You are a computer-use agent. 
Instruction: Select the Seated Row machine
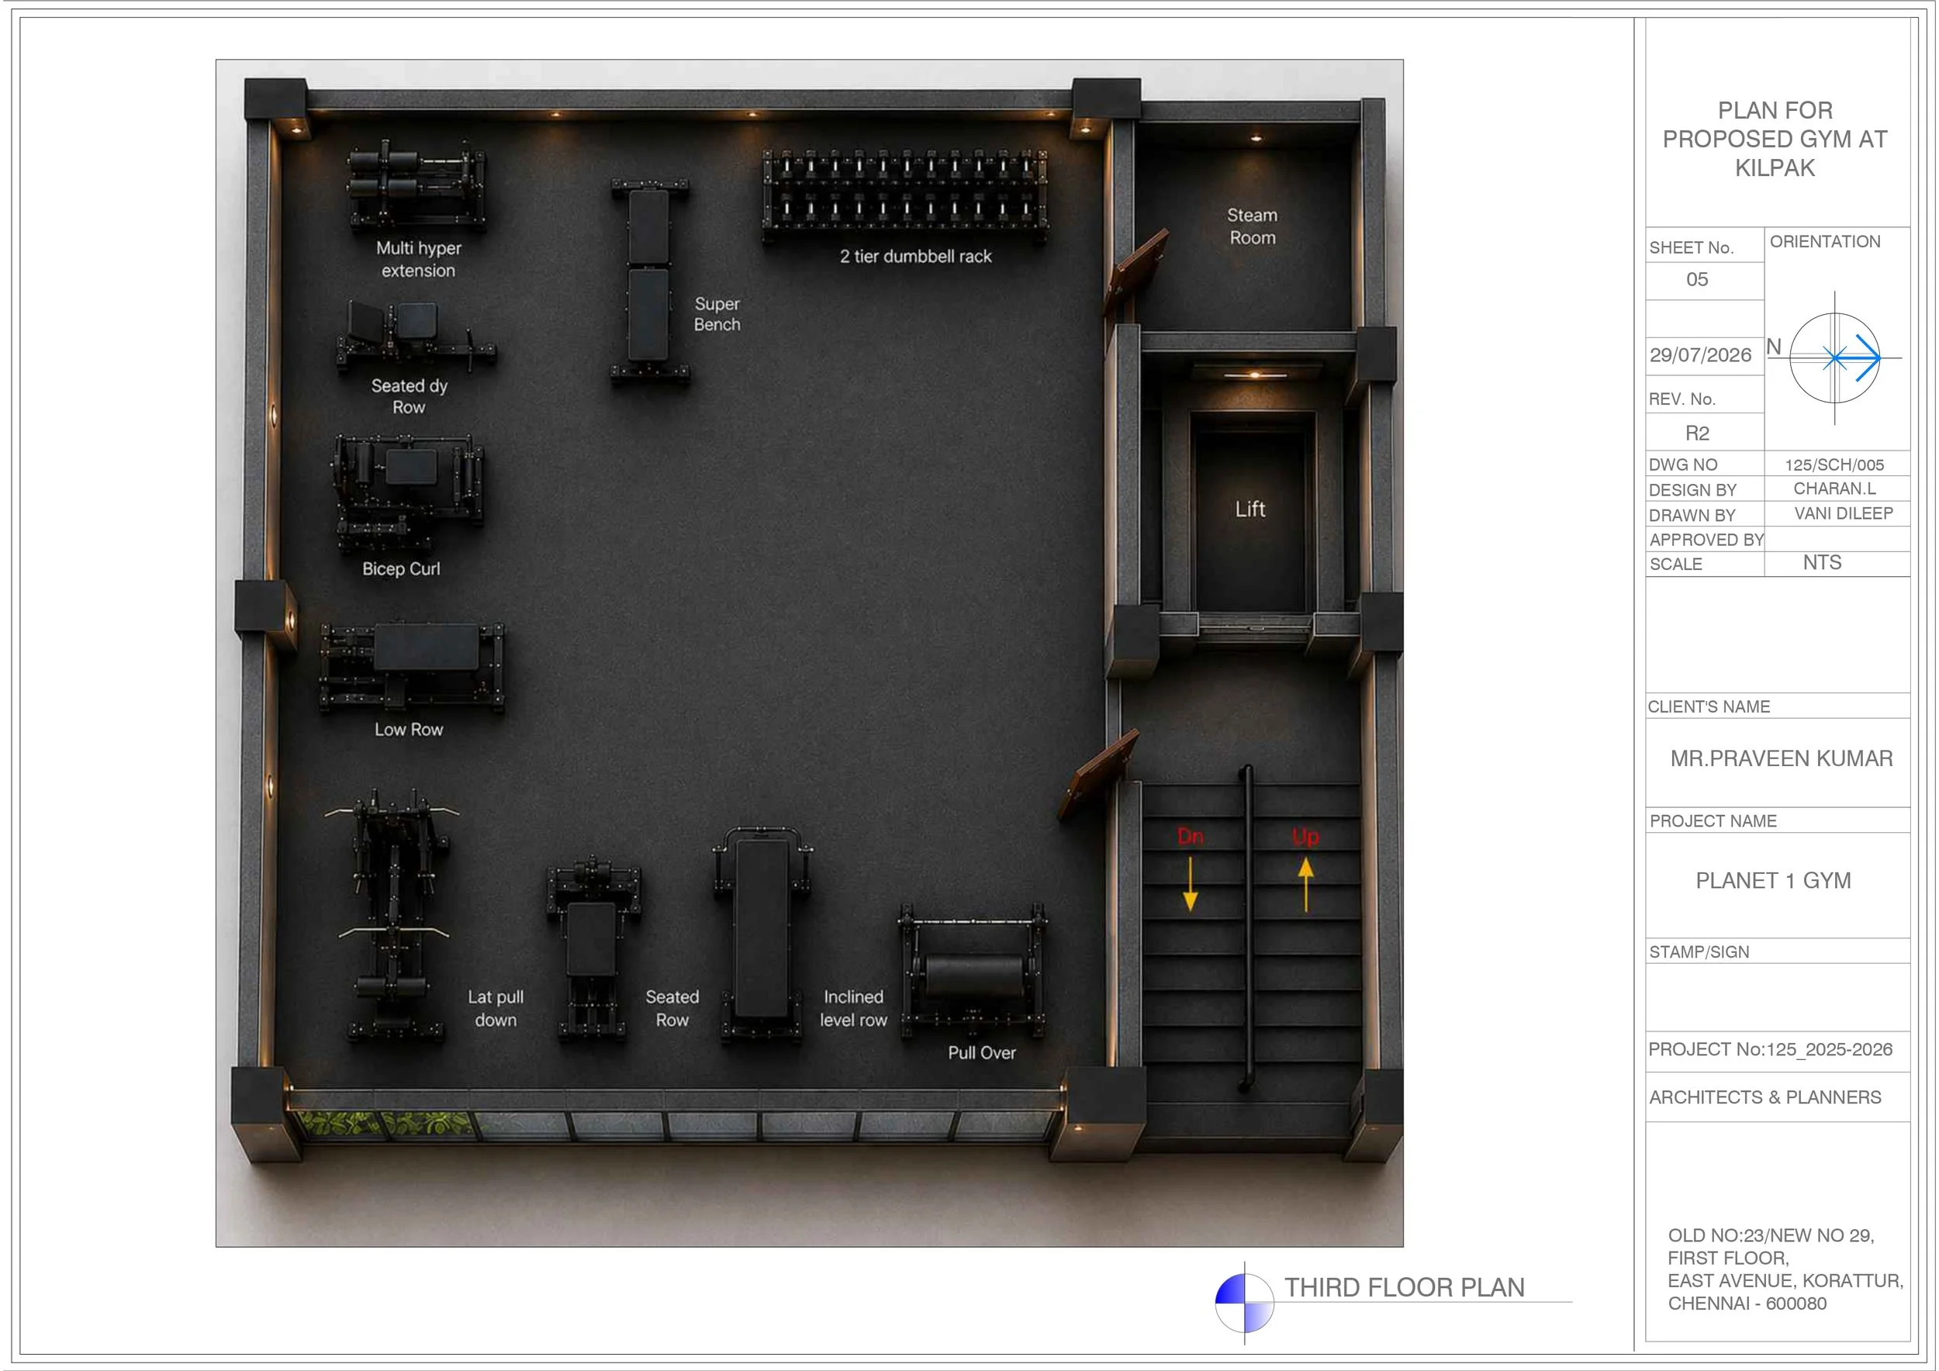tap(593, 951)
